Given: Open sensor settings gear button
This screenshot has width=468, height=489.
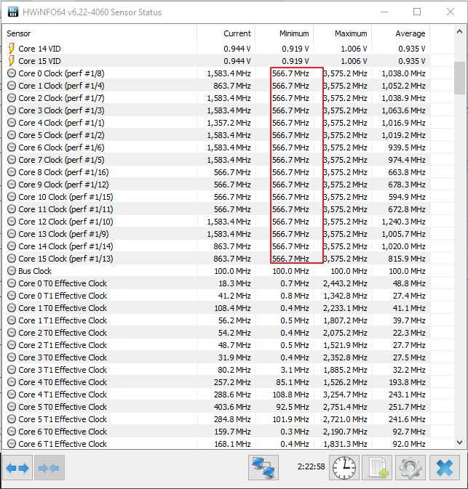Looking at the screenshot, I should click(x=411, y=467).
